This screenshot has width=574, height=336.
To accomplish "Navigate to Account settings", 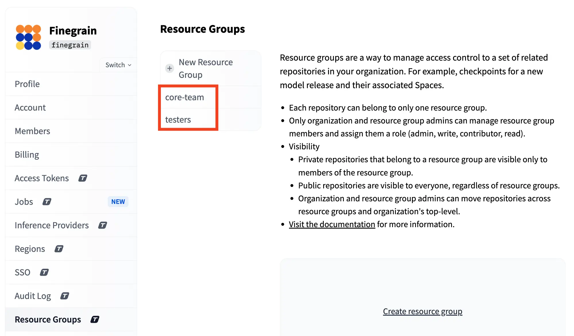I will coord(30,108).
